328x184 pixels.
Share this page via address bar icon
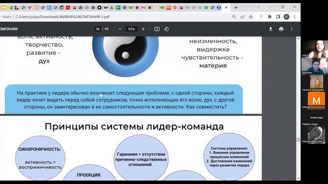(x=242, y=17)
